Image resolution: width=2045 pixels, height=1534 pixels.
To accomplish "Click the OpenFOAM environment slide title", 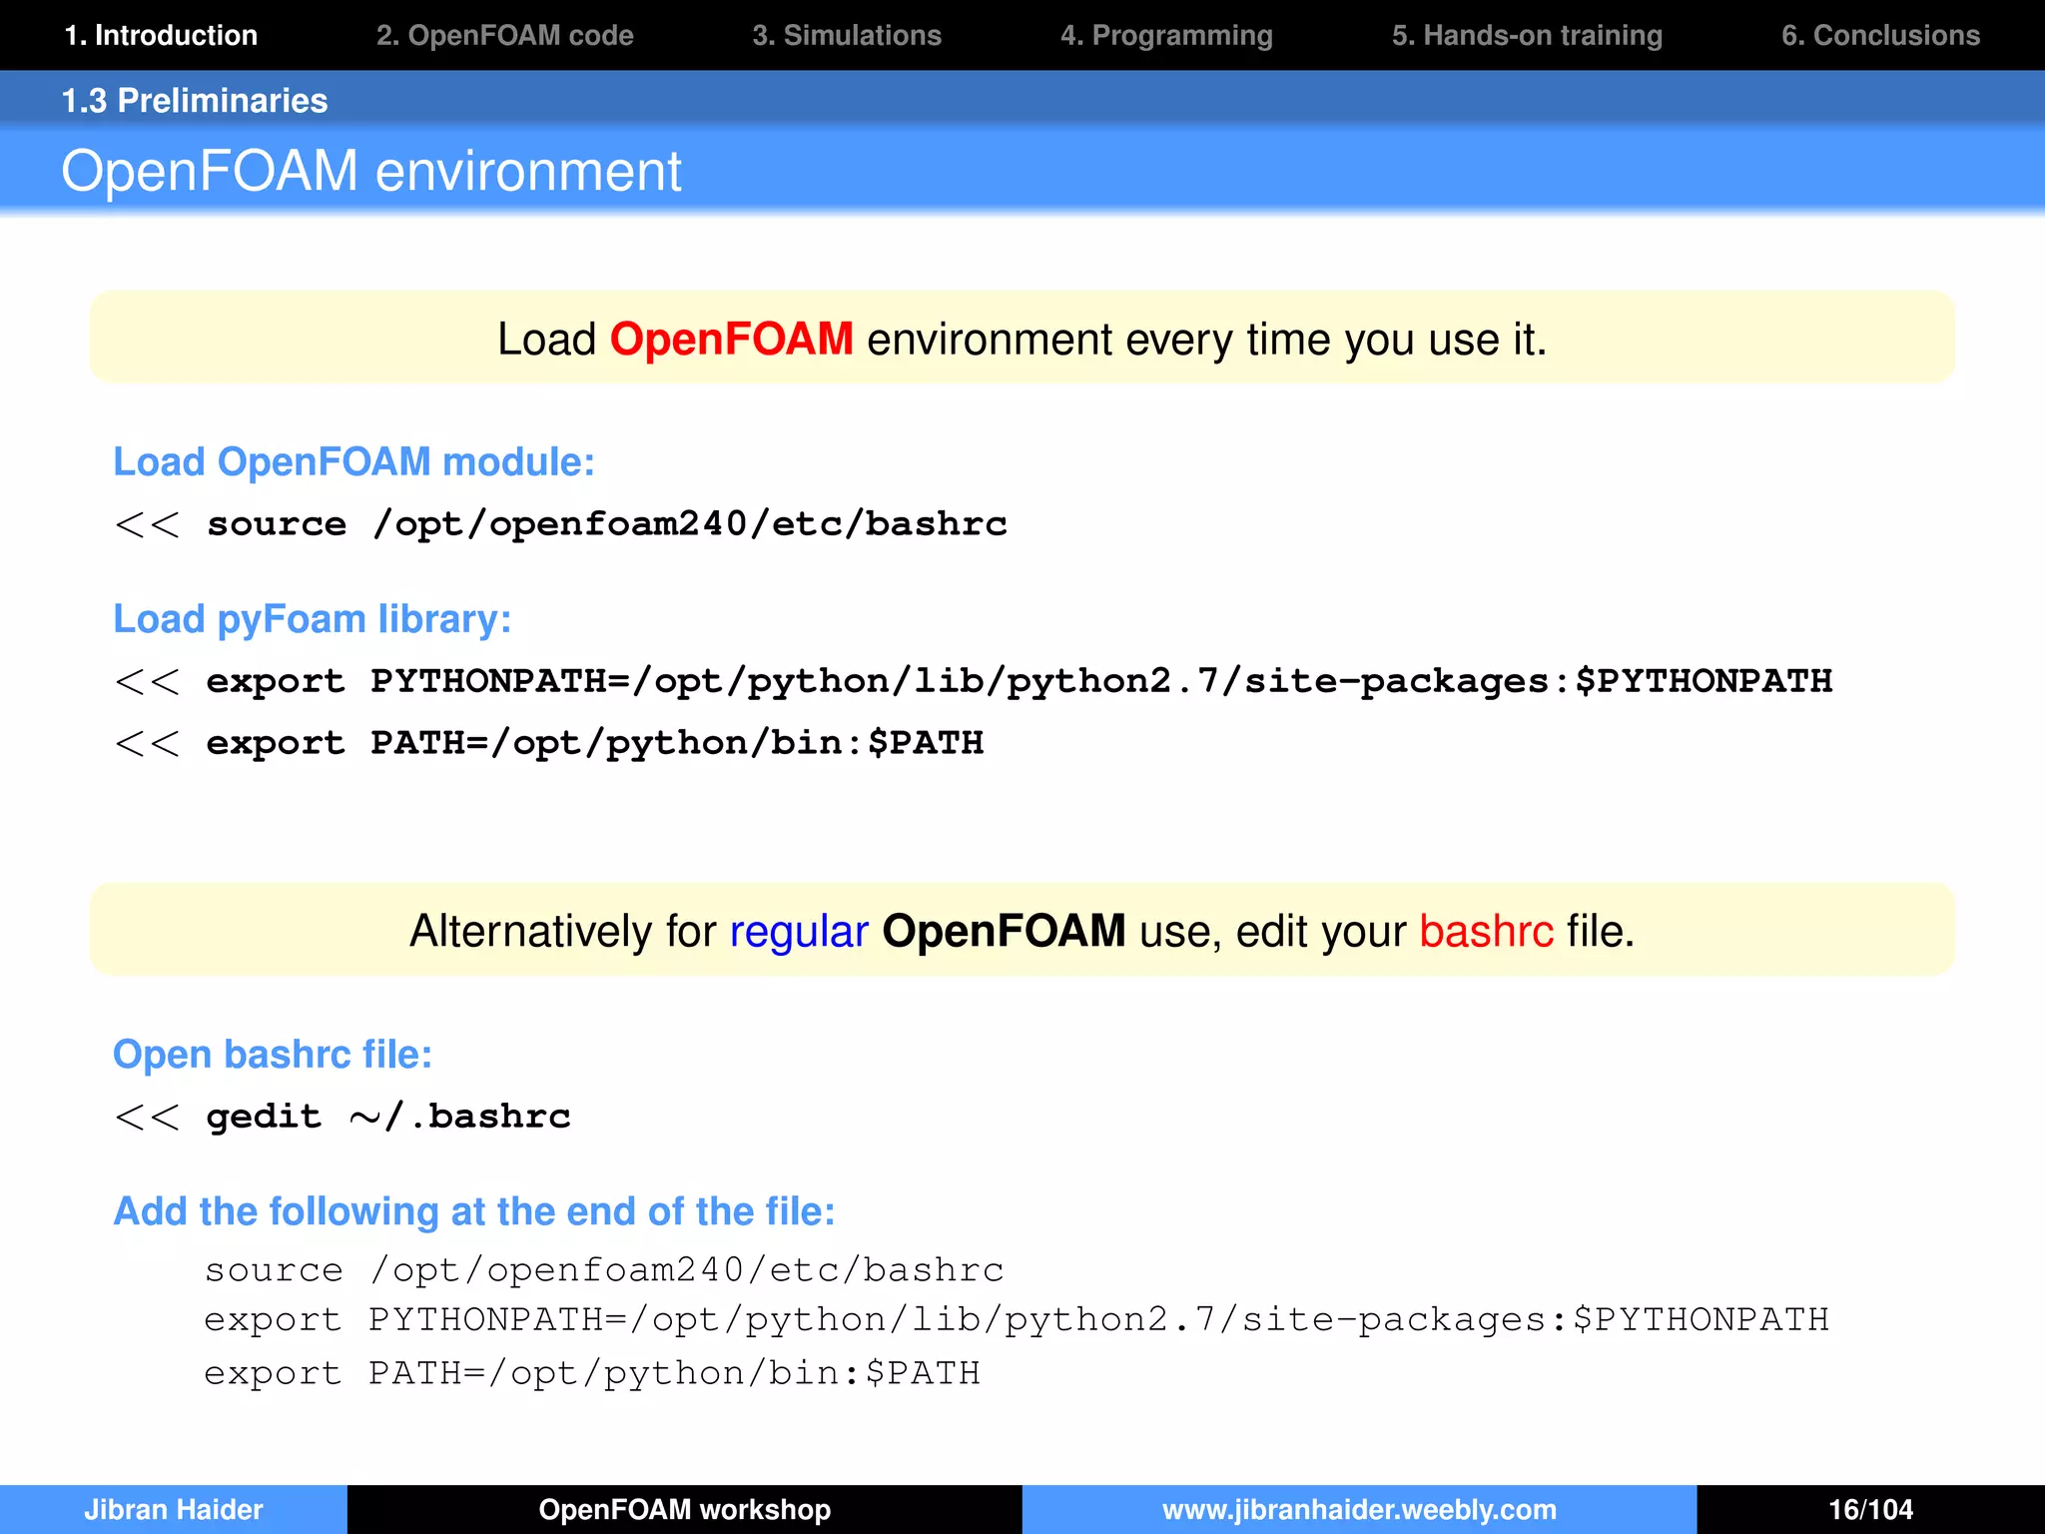I will pos(371,171).
